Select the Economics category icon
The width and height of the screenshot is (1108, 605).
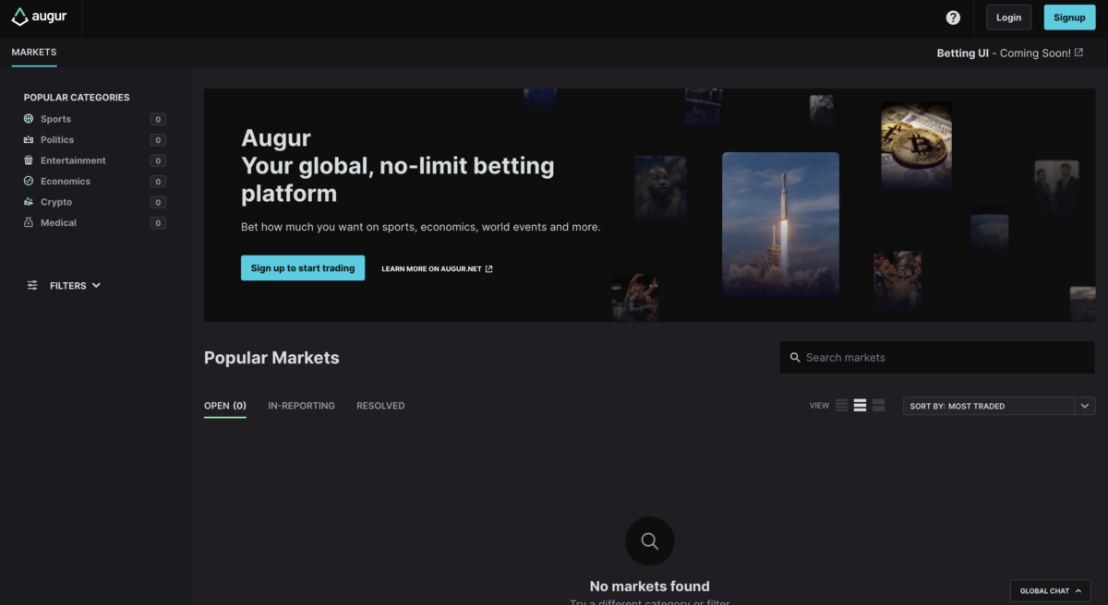pos(28,181)
